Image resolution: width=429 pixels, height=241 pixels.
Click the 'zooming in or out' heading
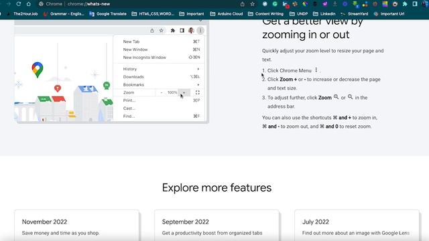coord(306,35)
